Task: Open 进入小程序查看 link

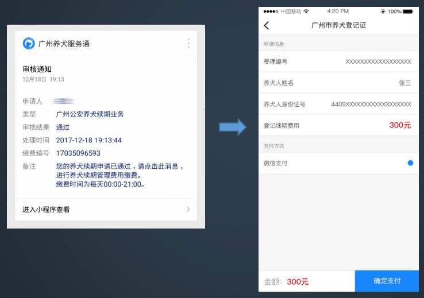Action: click(46, 210)
